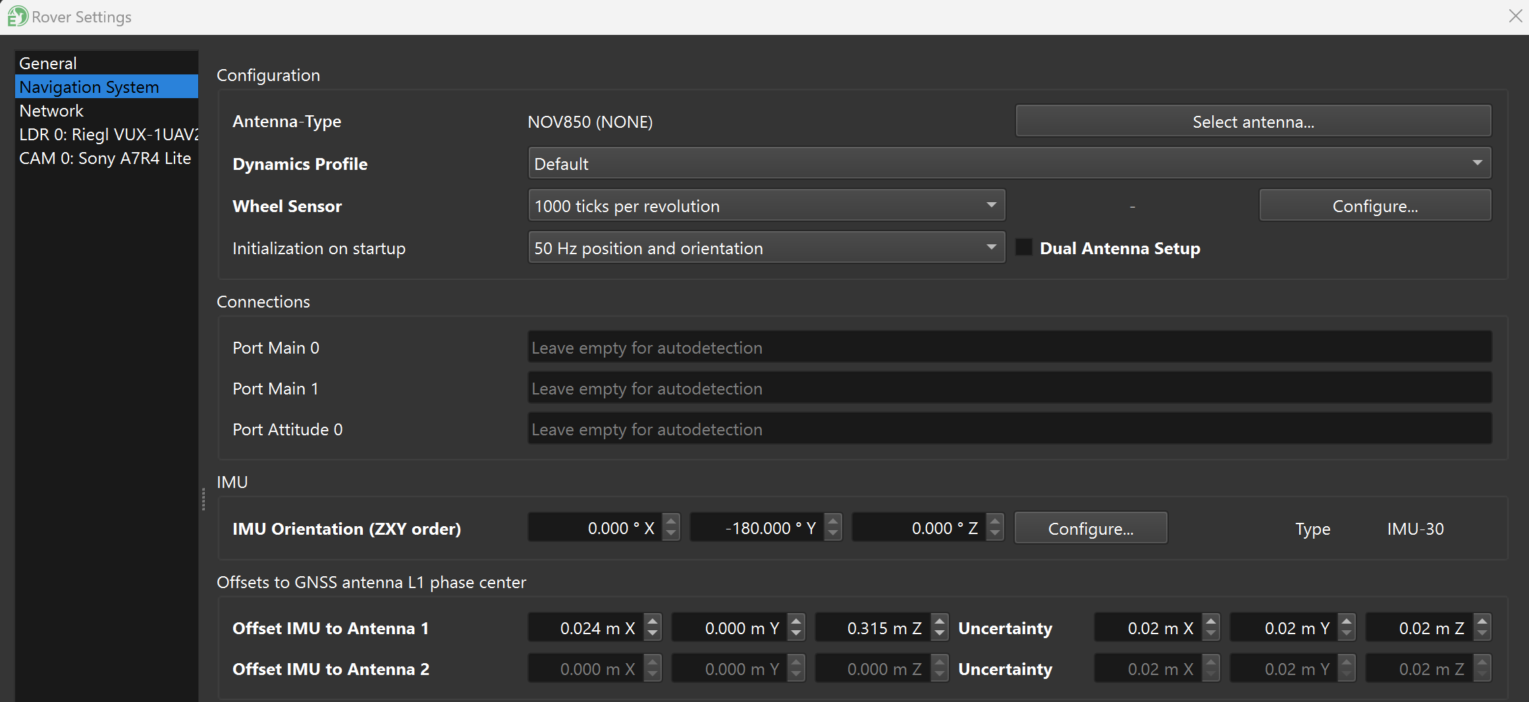Select CAM 0 Sony A7R4 Lite entry

click(105, 158)
